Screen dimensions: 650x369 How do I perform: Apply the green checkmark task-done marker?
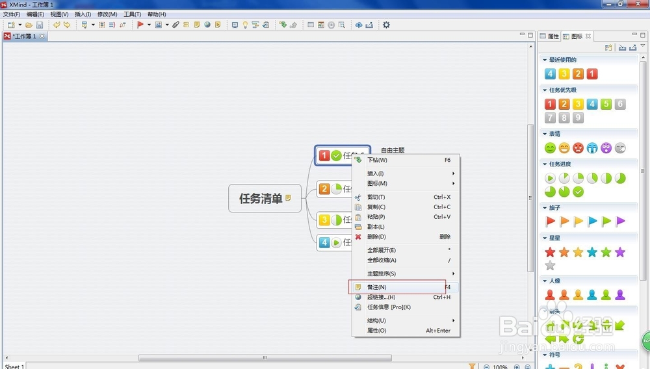click(x=578, y=192)
